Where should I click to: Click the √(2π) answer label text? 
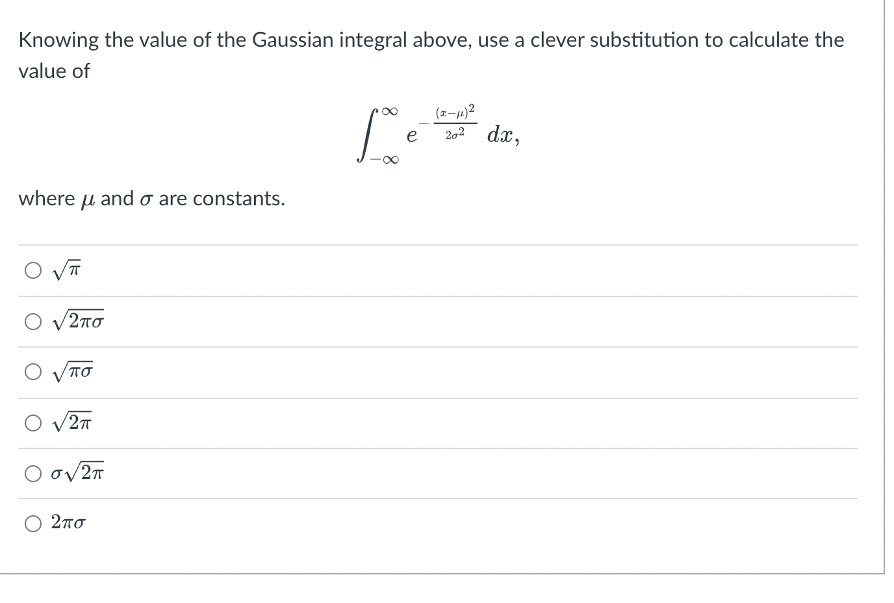(73, 422)
